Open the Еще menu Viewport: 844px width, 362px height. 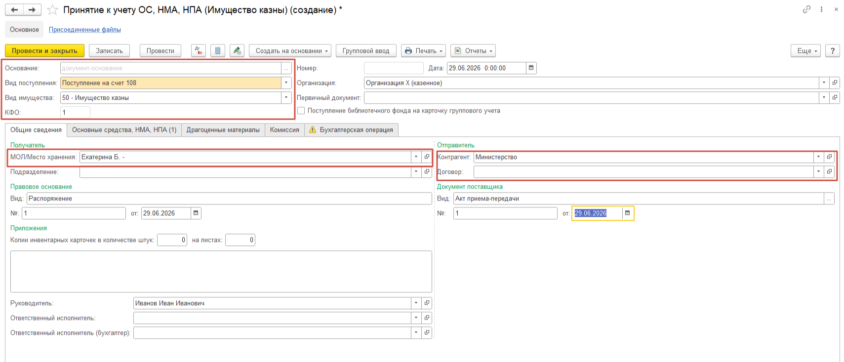pyautogui.click(x=806, y=51)
